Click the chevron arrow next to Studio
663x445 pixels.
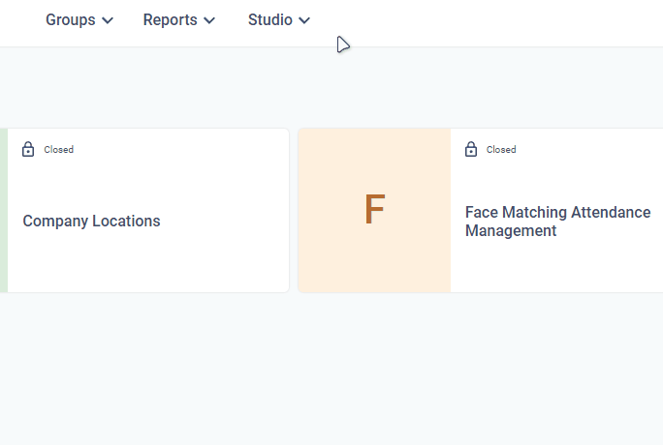[304, 20]
